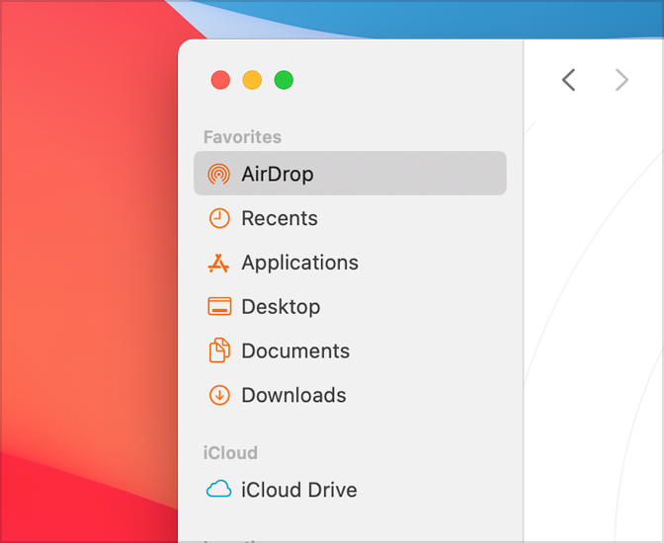Viewport: 664px width, 543px height.
Task: Click the Recents clock icon
Action: (x=219, y=218)
